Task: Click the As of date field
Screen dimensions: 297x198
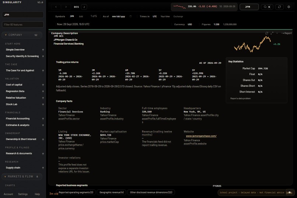Action: point(119,17)
